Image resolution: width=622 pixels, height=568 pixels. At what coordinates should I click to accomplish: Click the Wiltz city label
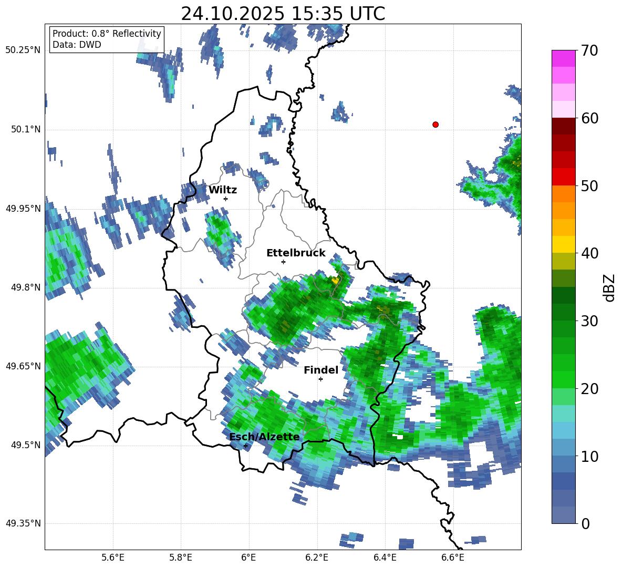click(x=223, y=190)
